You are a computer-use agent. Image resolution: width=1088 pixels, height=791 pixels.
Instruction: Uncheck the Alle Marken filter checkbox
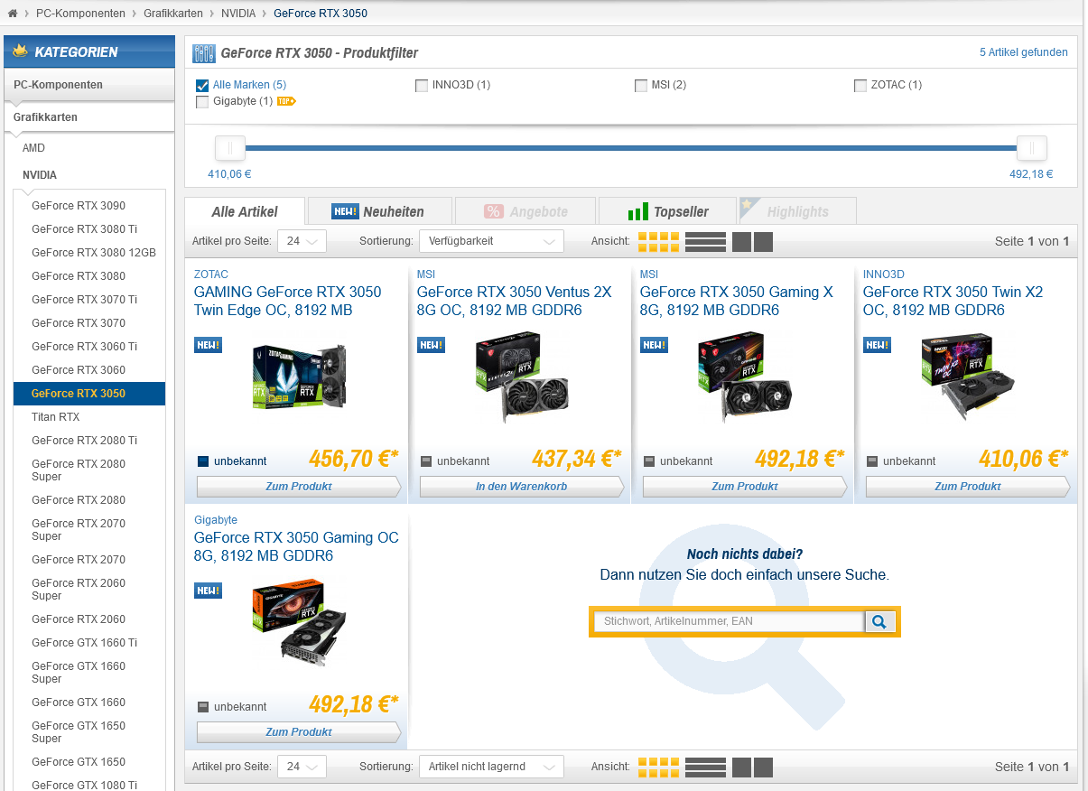click(202, 84)
